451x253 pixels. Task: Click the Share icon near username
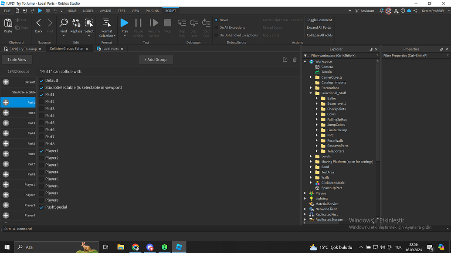click(415, 10)
